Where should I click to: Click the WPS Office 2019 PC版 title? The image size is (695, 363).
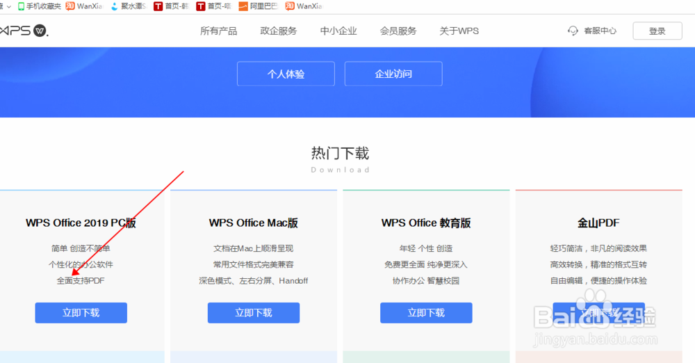(81, 223)
